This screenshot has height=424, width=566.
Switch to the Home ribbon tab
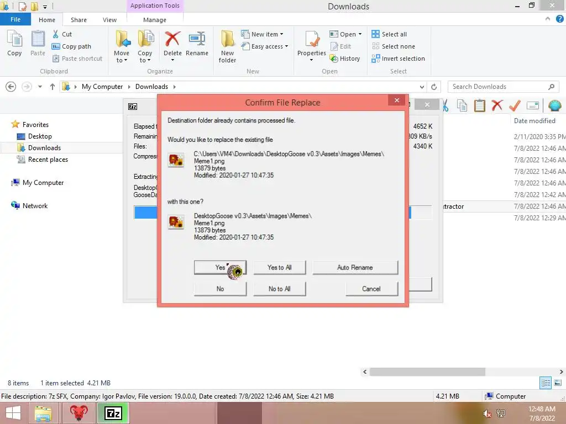tap(47, 20)
